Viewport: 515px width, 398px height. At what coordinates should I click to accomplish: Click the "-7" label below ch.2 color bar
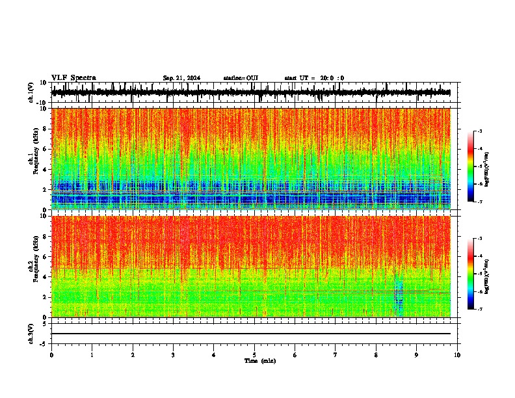479,309
